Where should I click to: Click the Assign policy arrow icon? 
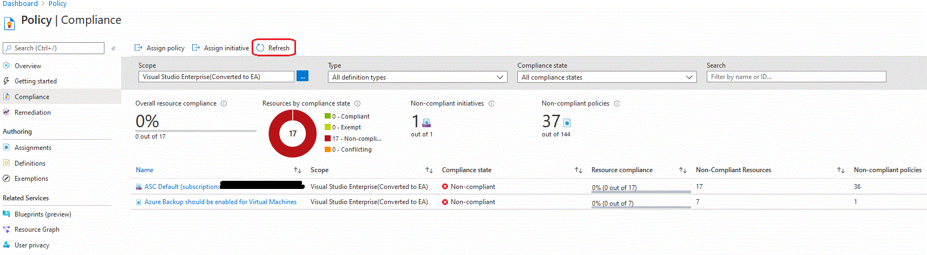click(x=139, y=48)
